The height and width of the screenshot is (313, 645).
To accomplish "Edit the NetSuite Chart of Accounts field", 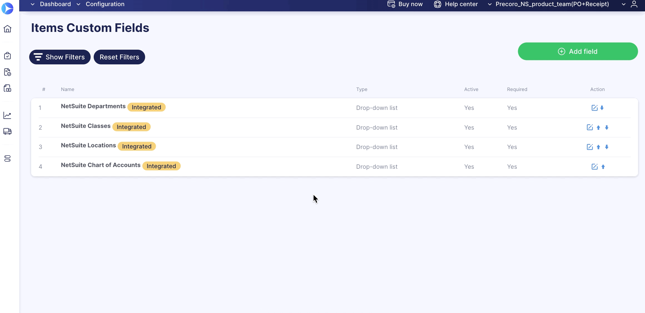I will [594, 166].
